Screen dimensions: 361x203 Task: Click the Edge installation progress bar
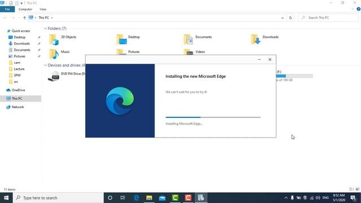coord(213,117)
